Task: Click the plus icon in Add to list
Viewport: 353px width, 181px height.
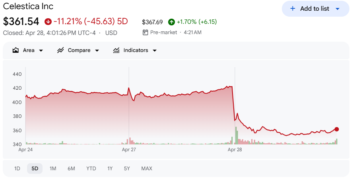Action: 293,9
